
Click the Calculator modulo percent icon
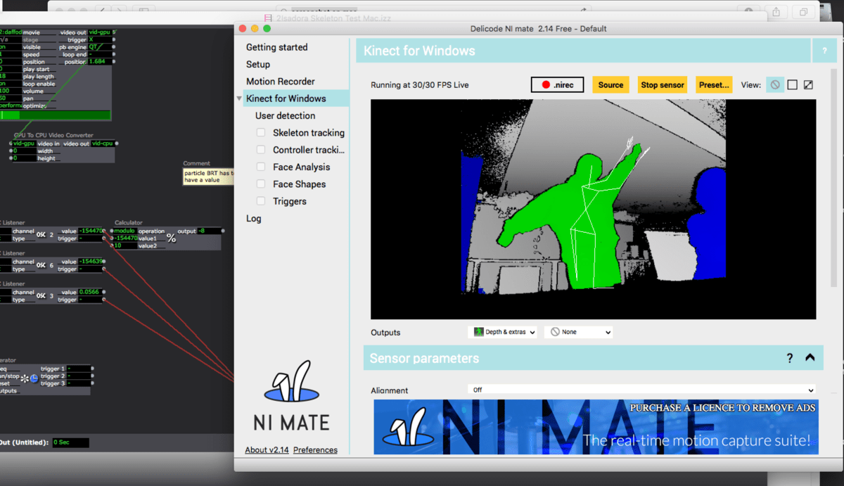pyautogui.click(x=171, y=238)
